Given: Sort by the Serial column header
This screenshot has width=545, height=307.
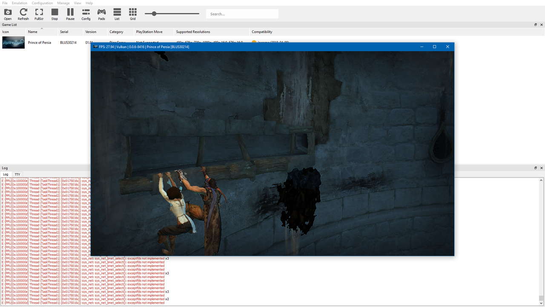Looking at the screenshot, I should 70,32.
